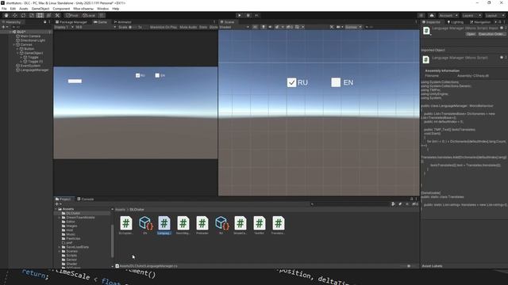Viewport: 508px width, 285px height.
Task: Open the Window menu
Action: [102, 9]
